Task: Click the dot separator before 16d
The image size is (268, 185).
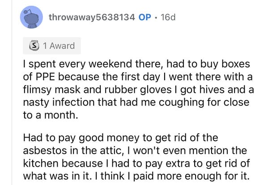Action: click(x=156, y=17)
